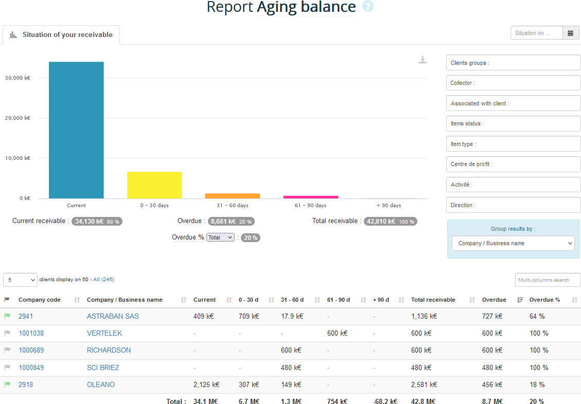Screen dimensions: 581x404
Task: Click the blue Current bar in the chart
Action: pyautogui.click(x=76, y=130)
